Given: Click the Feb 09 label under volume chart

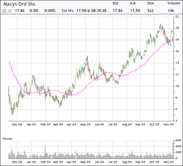Looking at the screenshot, I should (x=45, y=162).
